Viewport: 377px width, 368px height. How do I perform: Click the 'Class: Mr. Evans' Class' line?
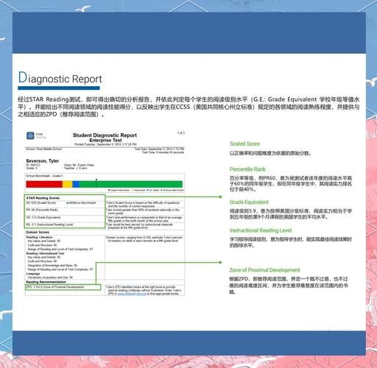(79, 165)
